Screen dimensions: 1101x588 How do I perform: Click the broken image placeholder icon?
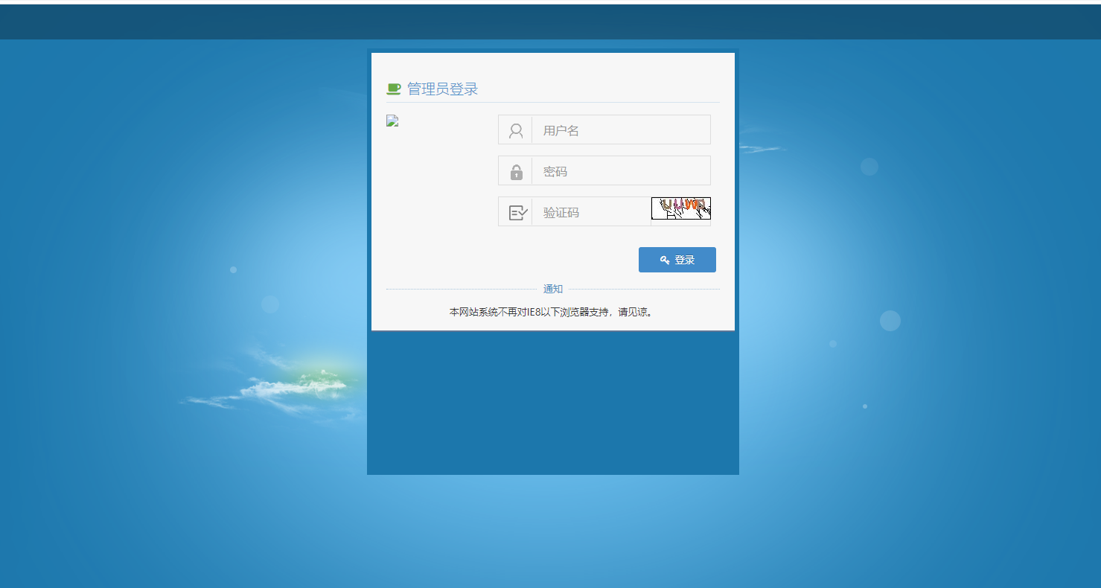pos(393,121)
